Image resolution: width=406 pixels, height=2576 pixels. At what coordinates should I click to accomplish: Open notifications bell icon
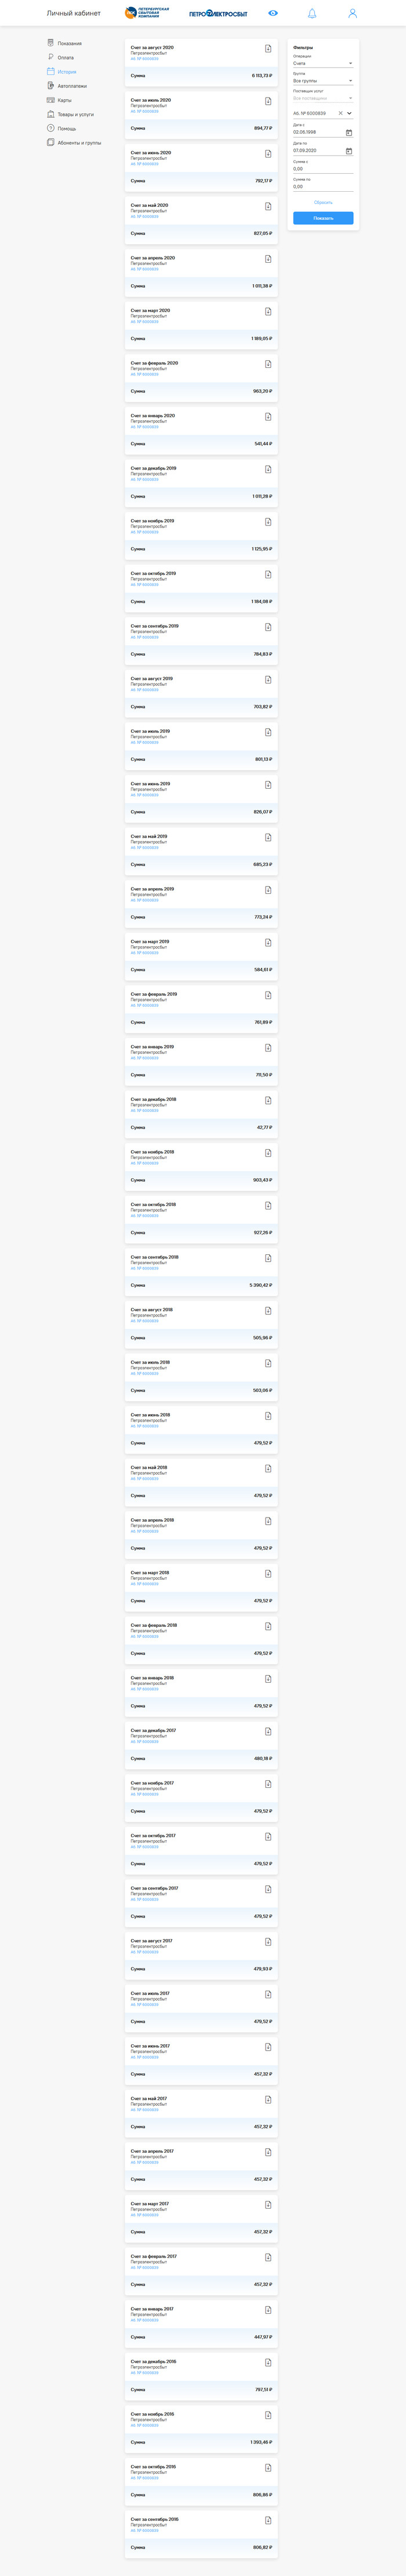[x=312, y=13]
